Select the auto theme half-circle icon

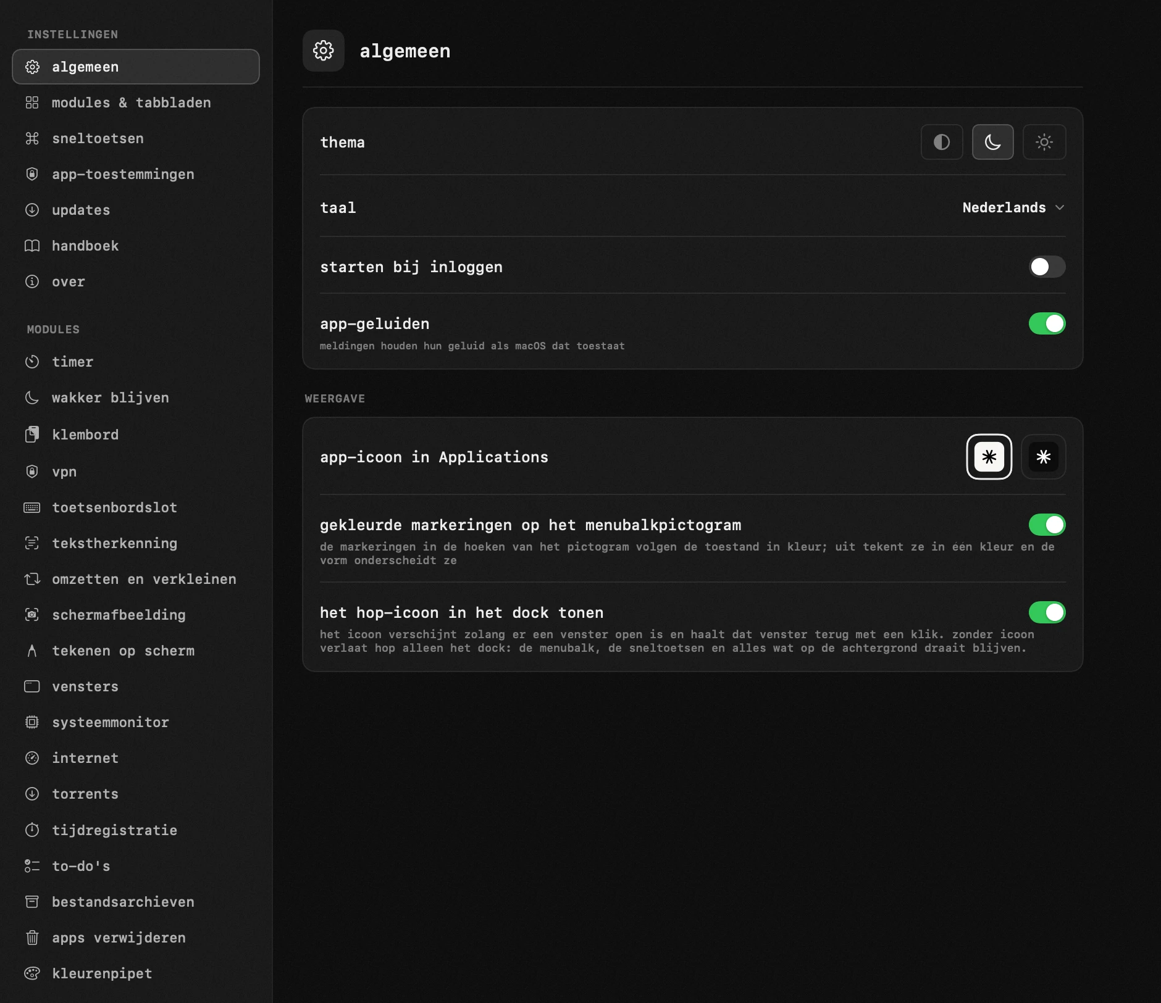(x=942, y=142)
